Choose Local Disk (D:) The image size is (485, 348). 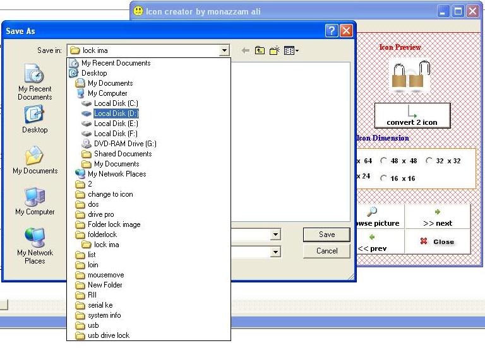[149, 113]
